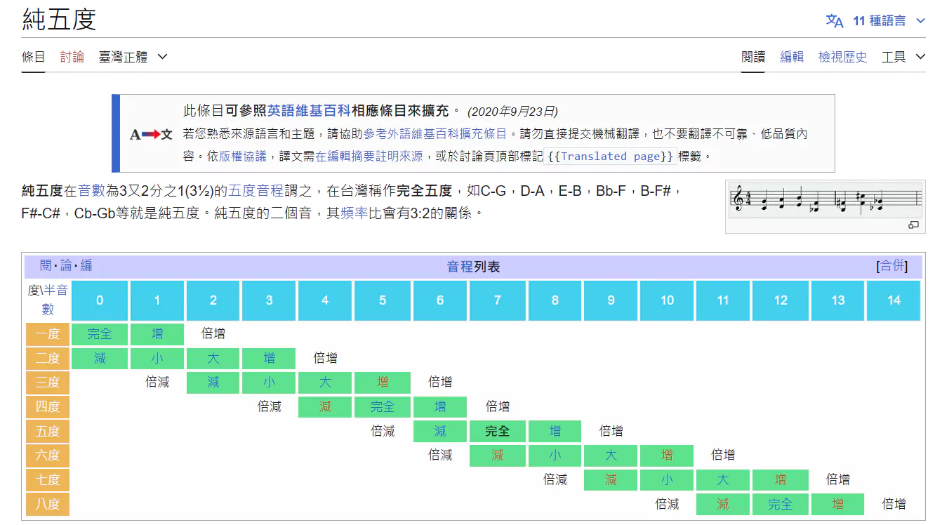Click column header 14
Screen dimensions: 935x525
[894, 300]
